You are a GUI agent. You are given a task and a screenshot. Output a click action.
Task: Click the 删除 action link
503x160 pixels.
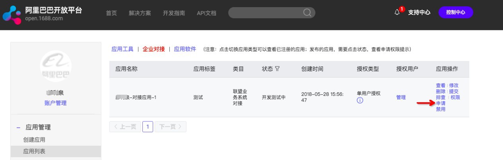point(441,91)
